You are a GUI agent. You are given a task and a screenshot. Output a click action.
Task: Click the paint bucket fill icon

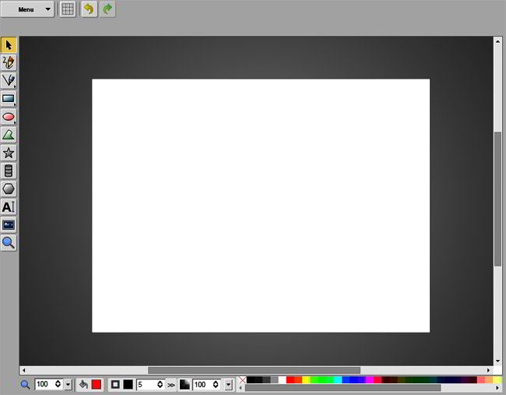coord(83,384)
